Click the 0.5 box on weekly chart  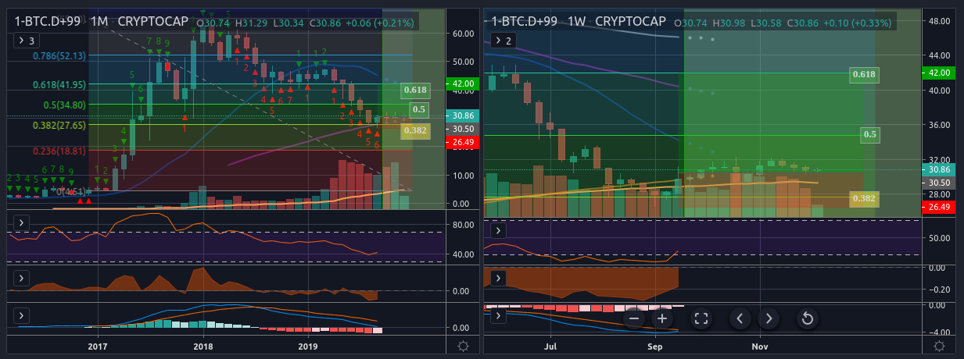869,134
